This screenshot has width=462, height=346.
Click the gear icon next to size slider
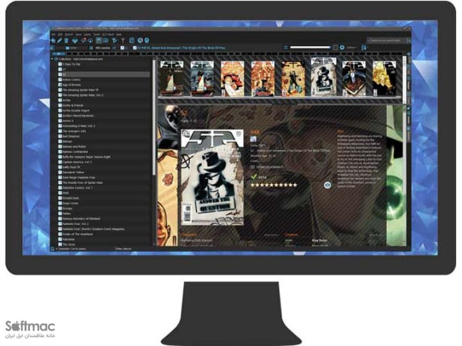[342, 47]
